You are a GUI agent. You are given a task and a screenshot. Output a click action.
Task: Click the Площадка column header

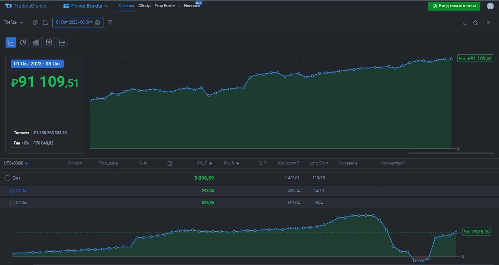tap(108, 163)
